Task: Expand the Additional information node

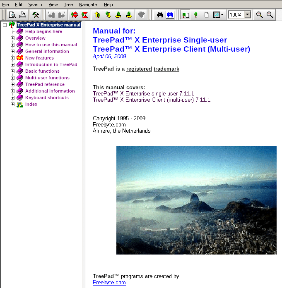Action: pyautogui.click(x=12, y=91)
